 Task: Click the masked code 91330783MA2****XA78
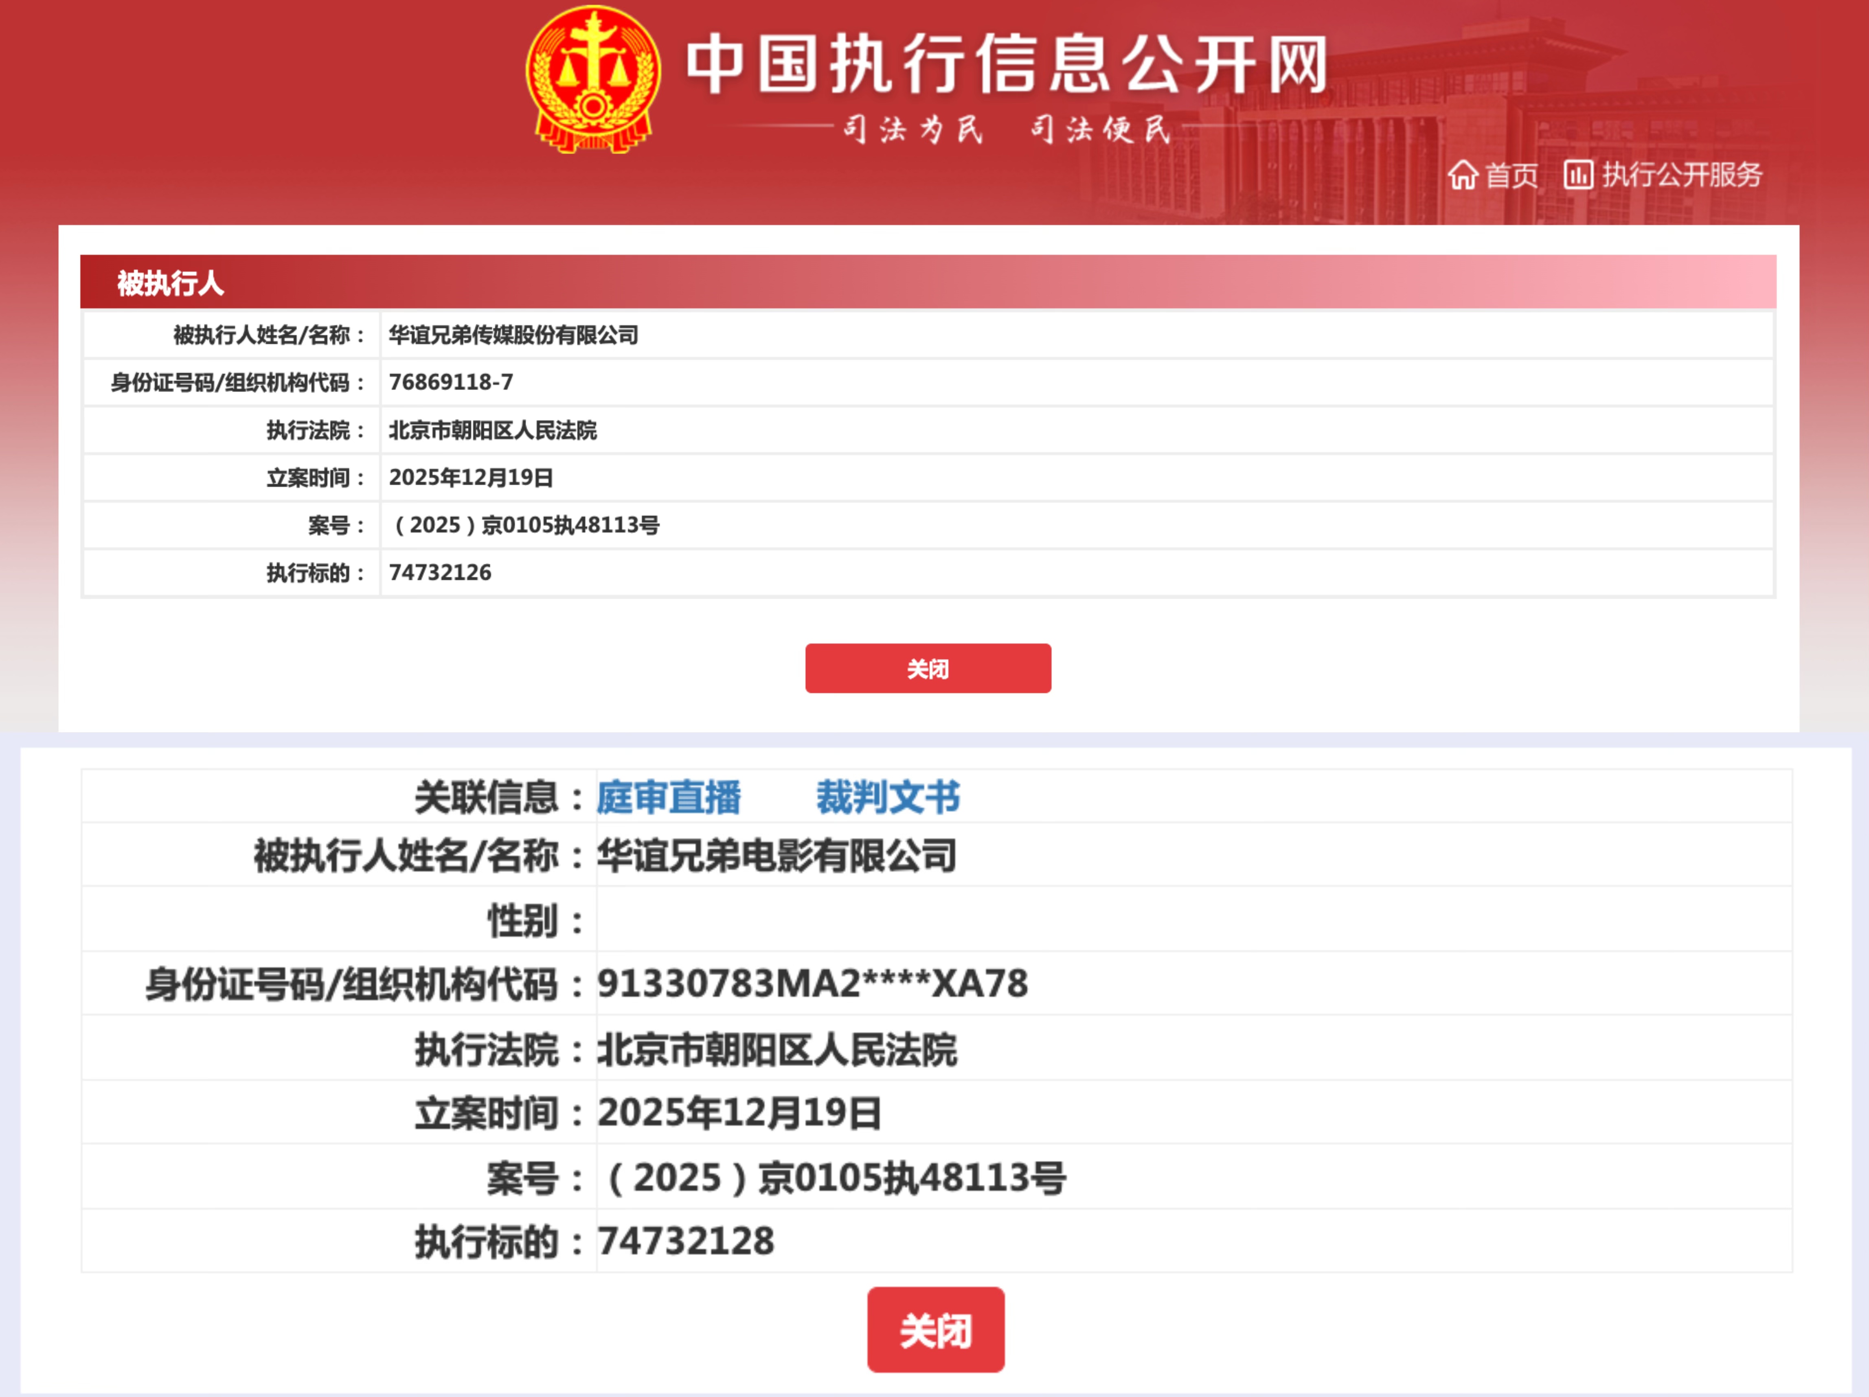[x=814, y=985]
